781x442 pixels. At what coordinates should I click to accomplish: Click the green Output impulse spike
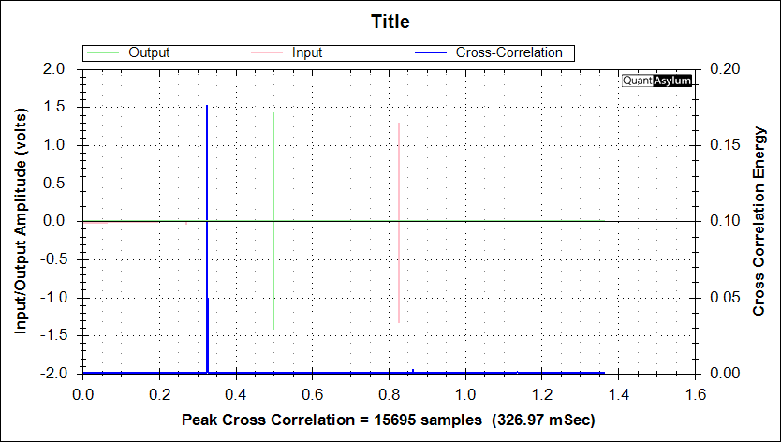click(x=273, y=221)
